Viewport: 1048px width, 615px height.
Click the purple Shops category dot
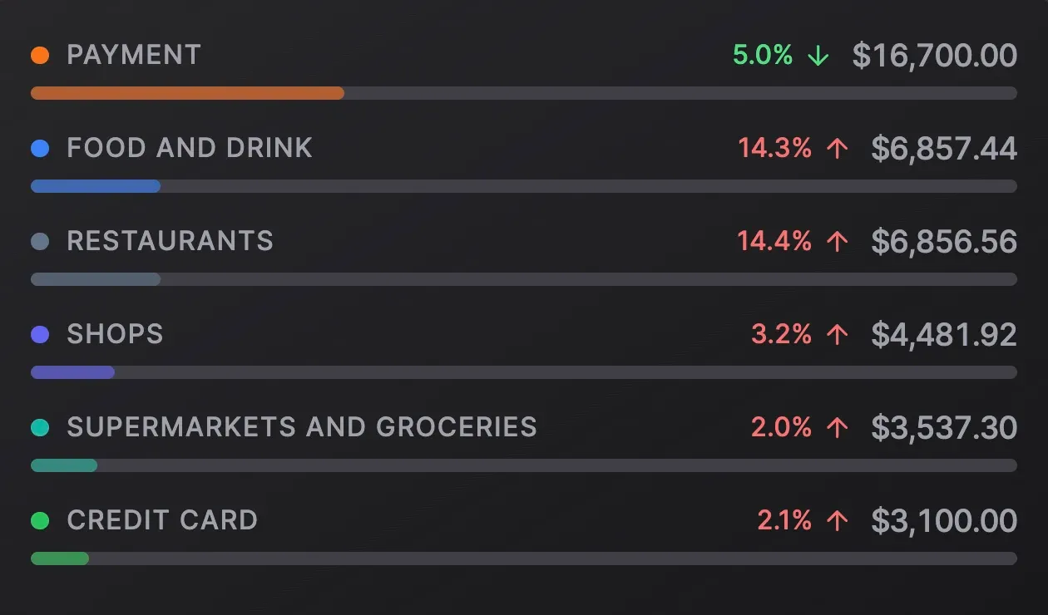click(41, 334)
